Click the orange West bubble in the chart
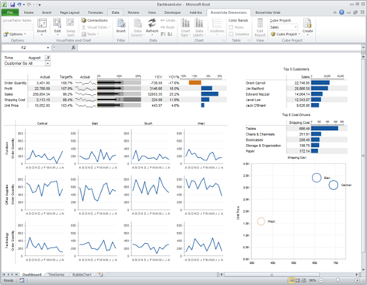Viewport: 367px width, 285px height. [261, 221]
